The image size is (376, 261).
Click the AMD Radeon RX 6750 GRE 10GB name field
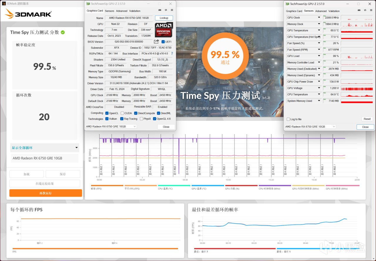pos(129,18)
